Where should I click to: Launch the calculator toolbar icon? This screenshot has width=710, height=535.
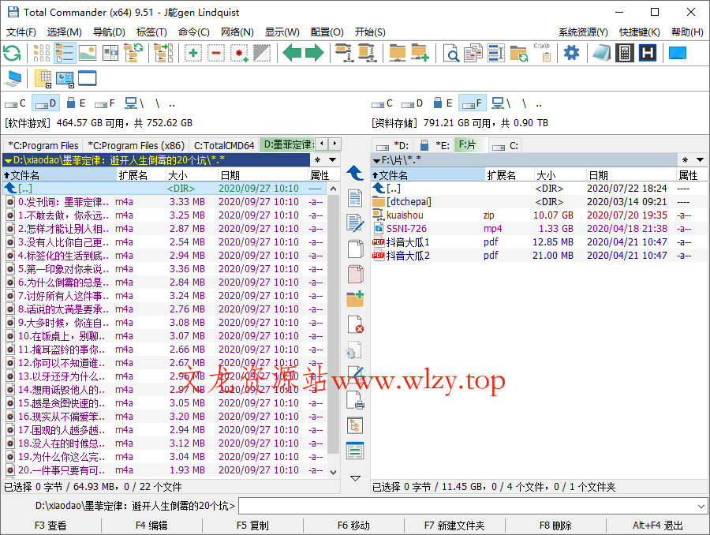624,53
